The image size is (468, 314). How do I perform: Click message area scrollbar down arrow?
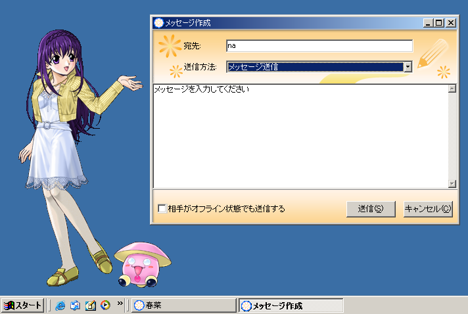(x=452, y=184)
